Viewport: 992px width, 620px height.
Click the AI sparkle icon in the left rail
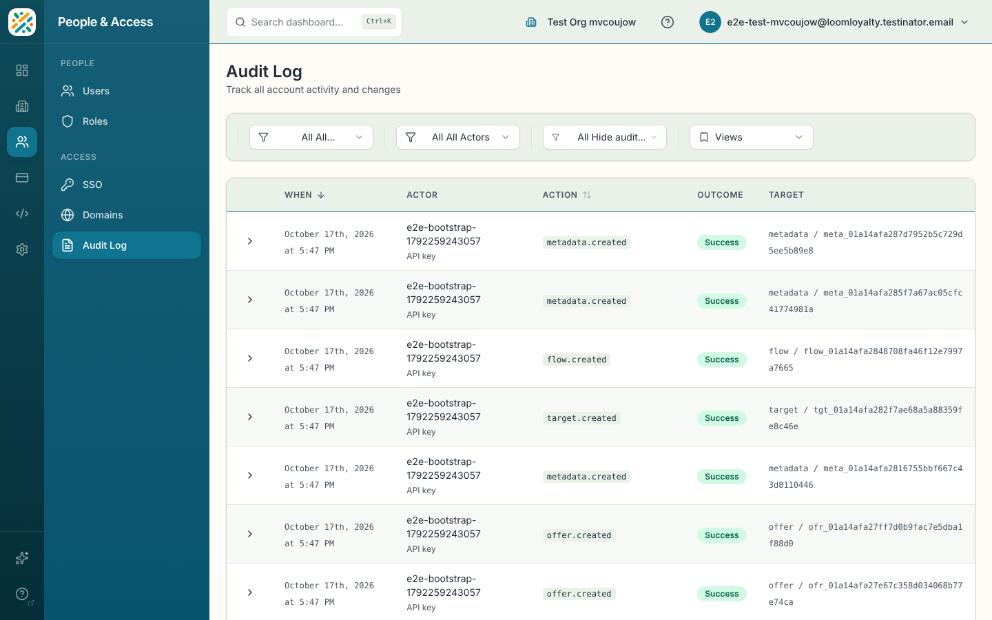22,558
